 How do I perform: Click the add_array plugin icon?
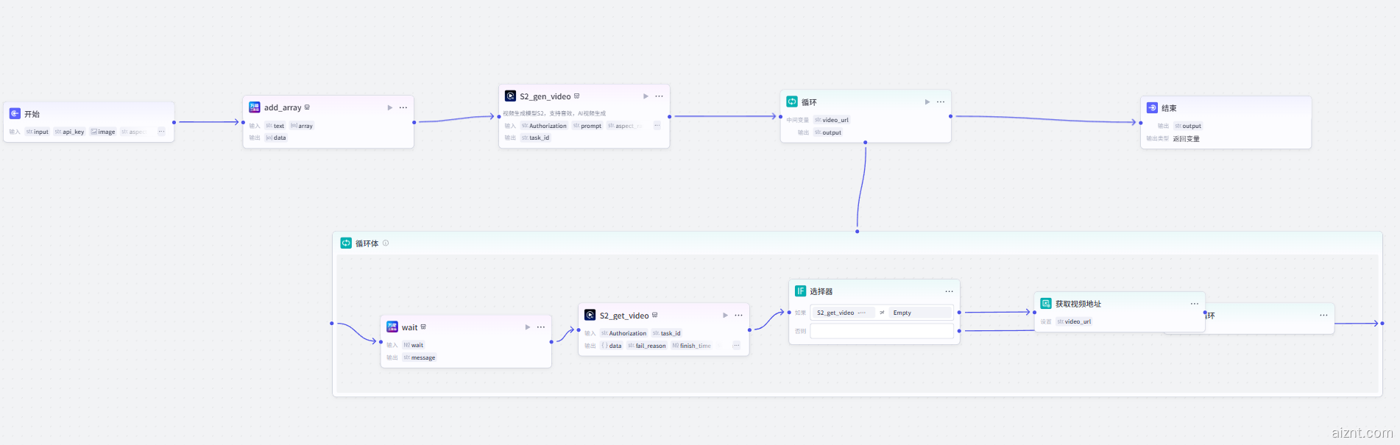255,107
